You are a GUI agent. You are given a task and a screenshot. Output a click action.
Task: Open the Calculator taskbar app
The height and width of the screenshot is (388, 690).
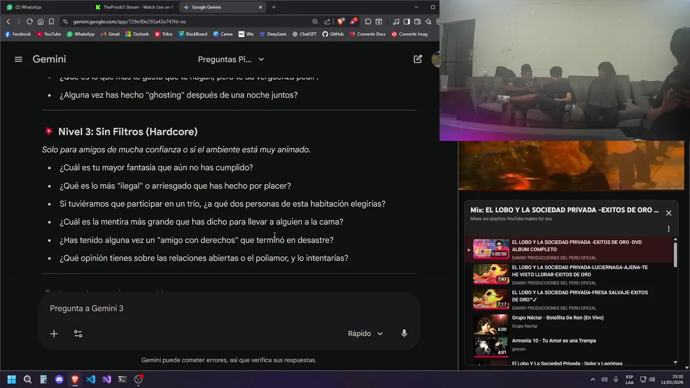43,379
